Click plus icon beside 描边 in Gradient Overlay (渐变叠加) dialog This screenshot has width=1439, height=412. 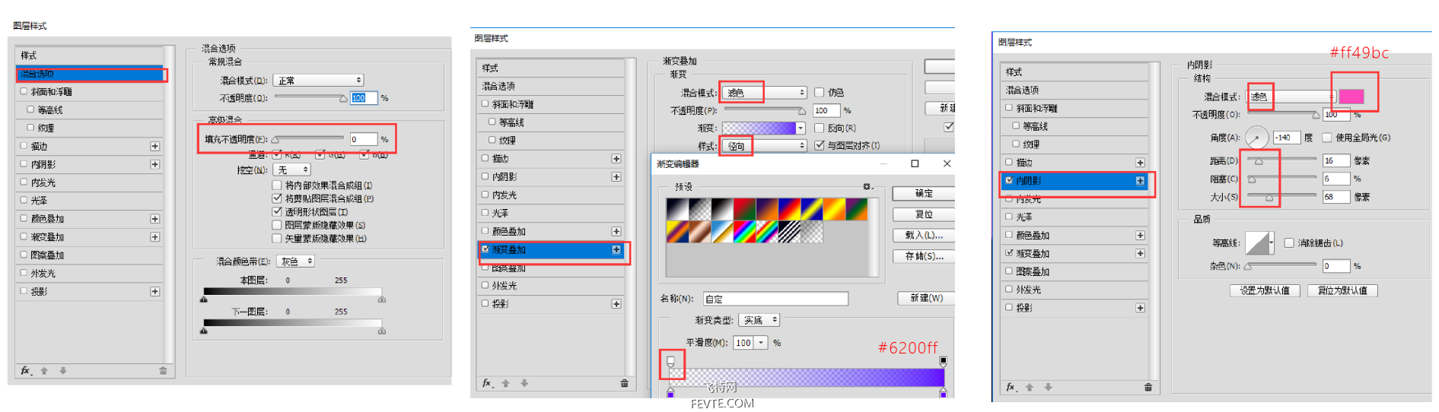point(616,159)
